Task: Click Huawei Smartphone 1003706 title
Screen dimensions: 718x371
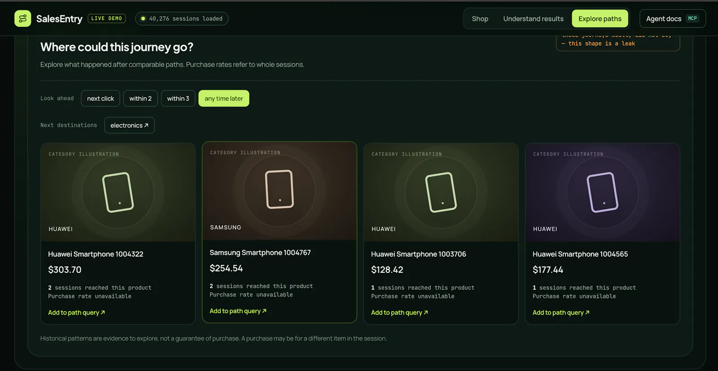Action: coord(418,254)
